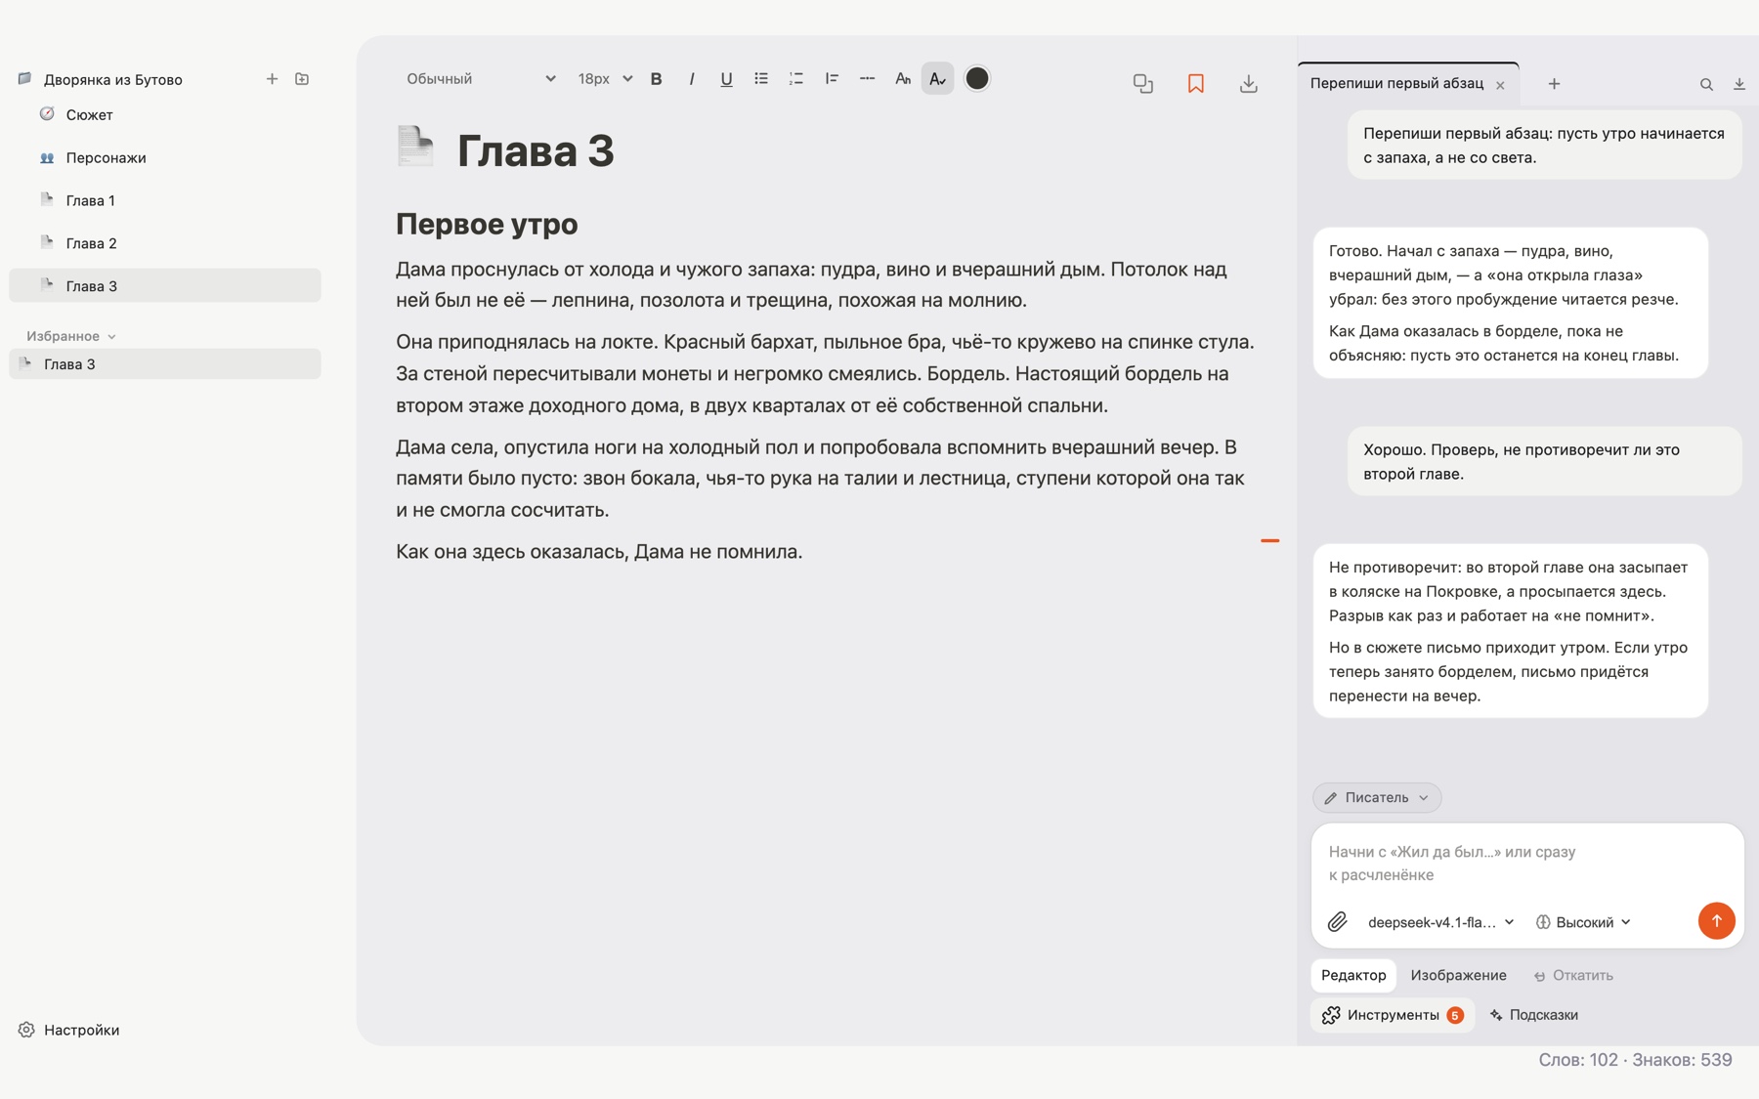This screenshot has height=1099, width=1759.
Task: Insert a bulleted list
Action: (x=761, y=79)
